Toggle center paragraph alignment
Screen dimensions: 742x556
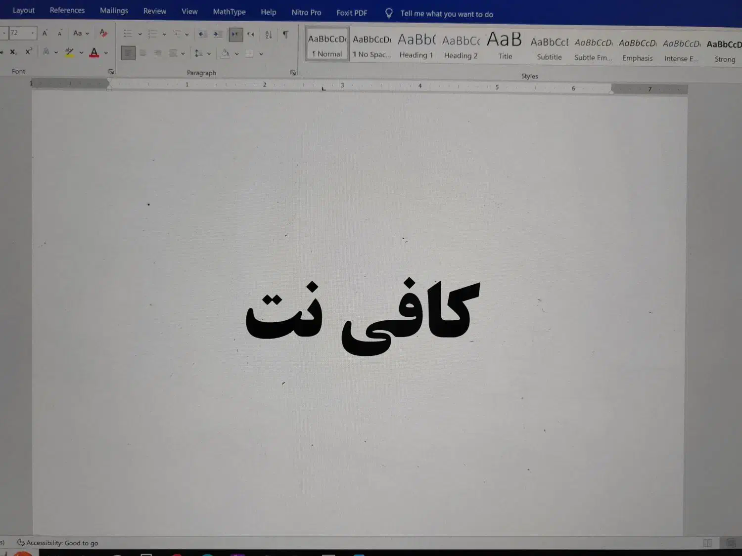pos(143,53)
